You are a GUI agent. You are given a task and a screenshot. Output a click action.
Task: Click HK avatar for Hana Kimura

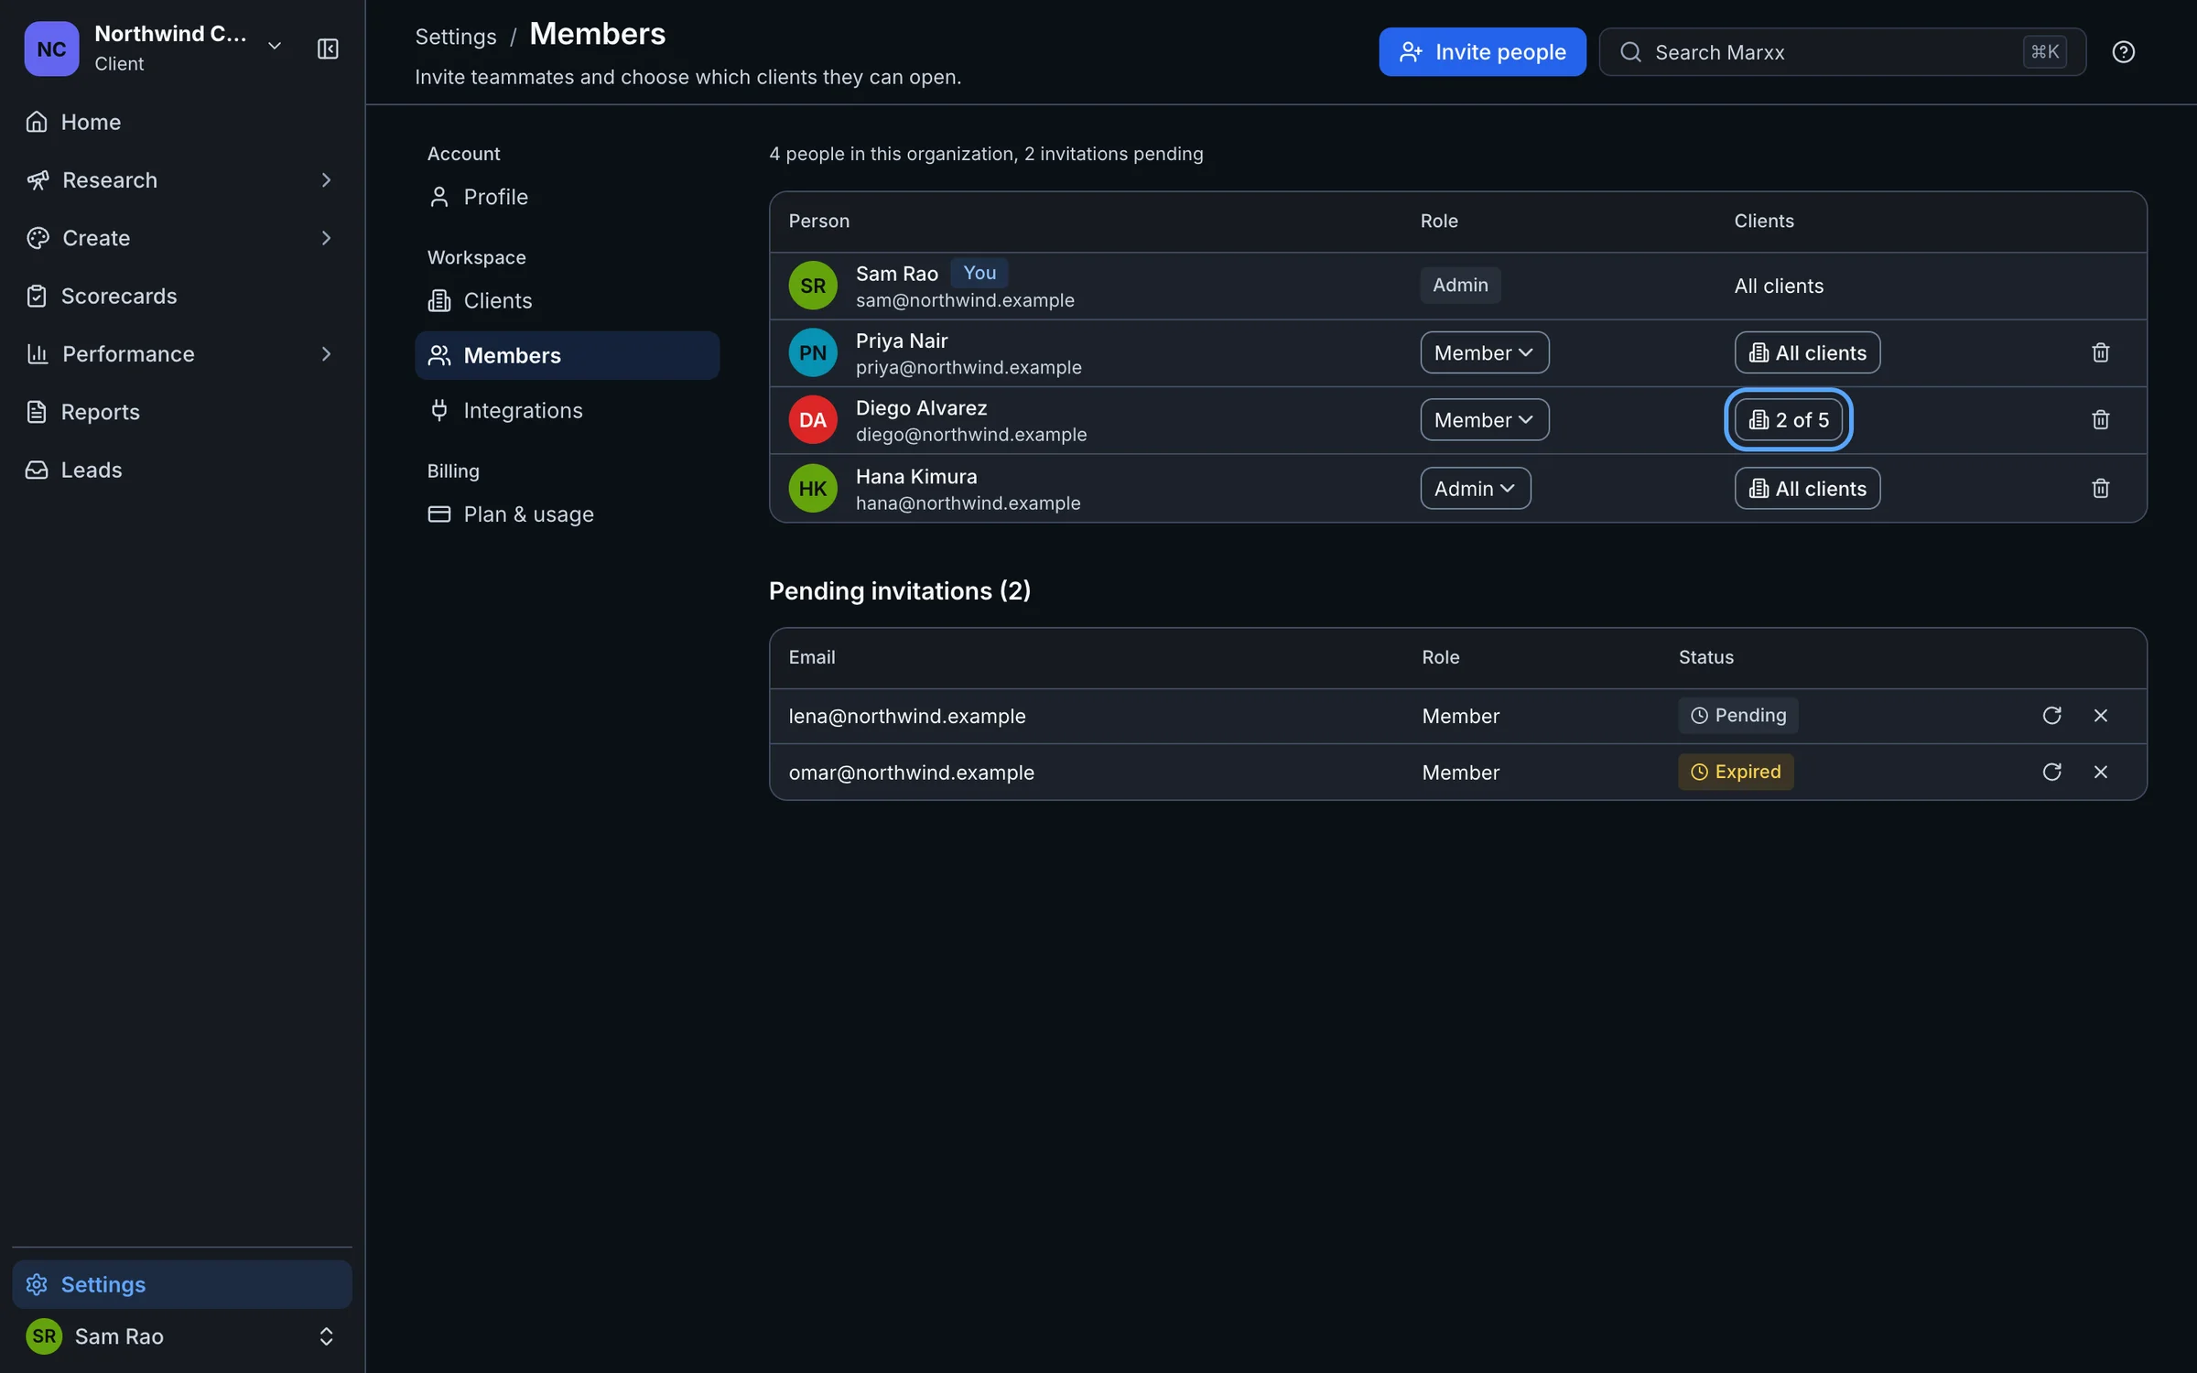[x=812, y=488]
